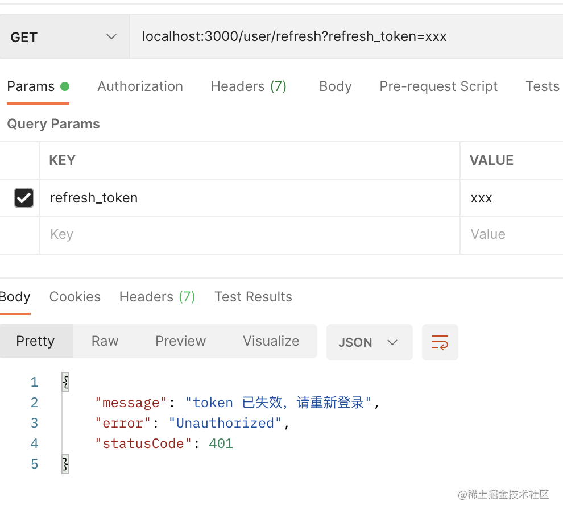Select the Params tab

tap(31, 86)
